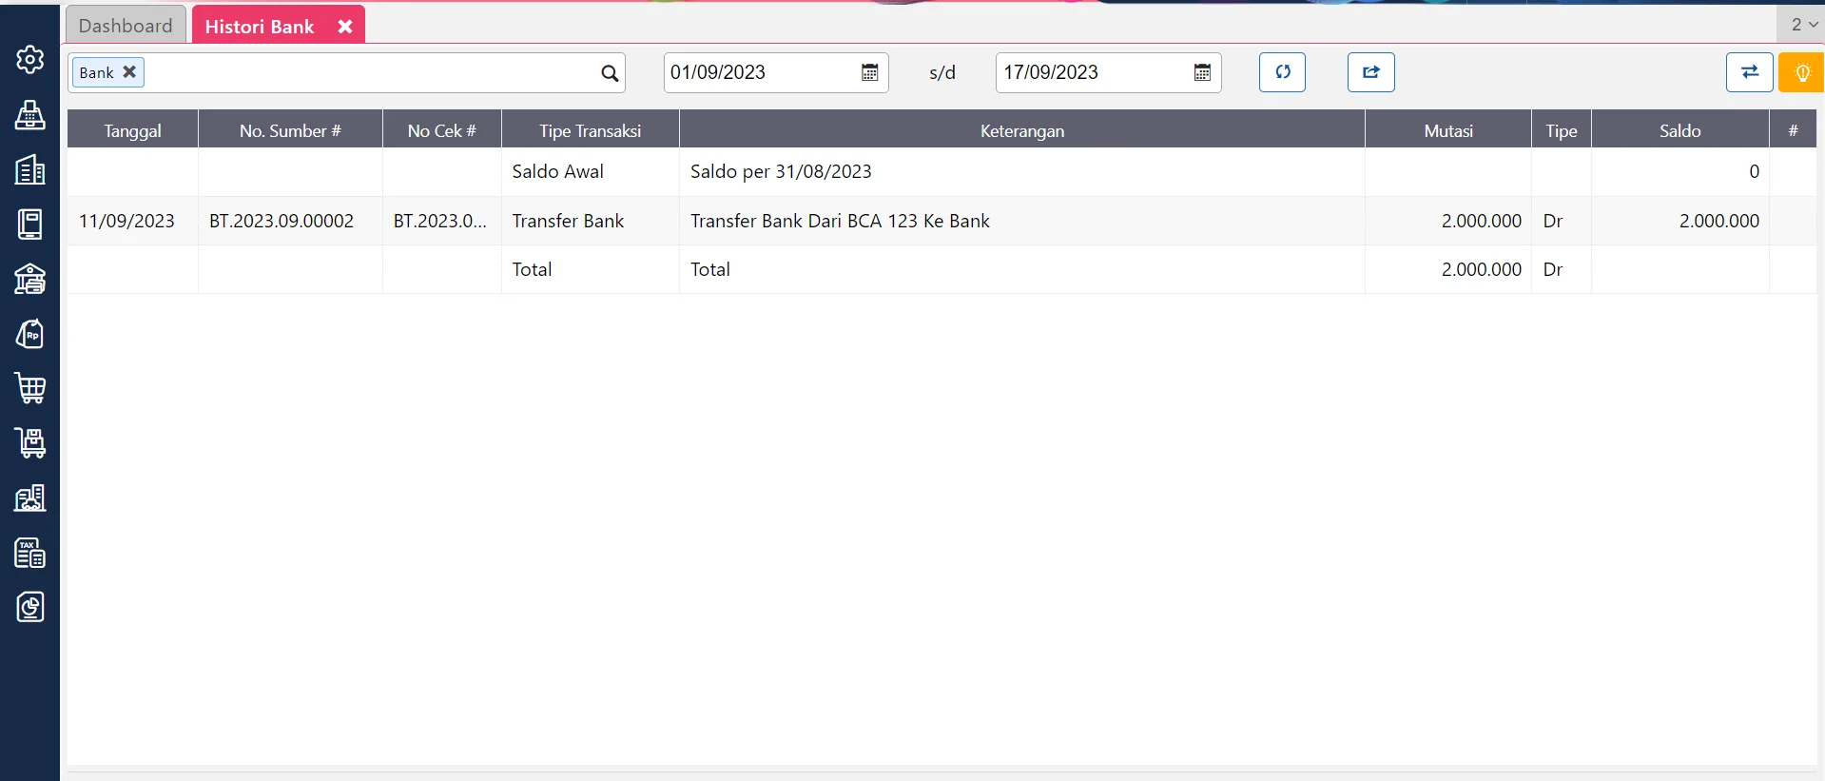Open the end date calendar picker

1202,73
